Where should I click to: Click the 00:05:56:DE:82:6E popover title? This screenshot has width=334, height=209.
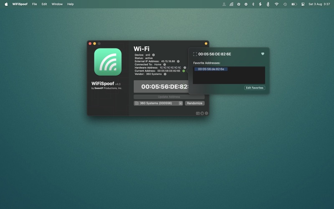tap(215, 54)
